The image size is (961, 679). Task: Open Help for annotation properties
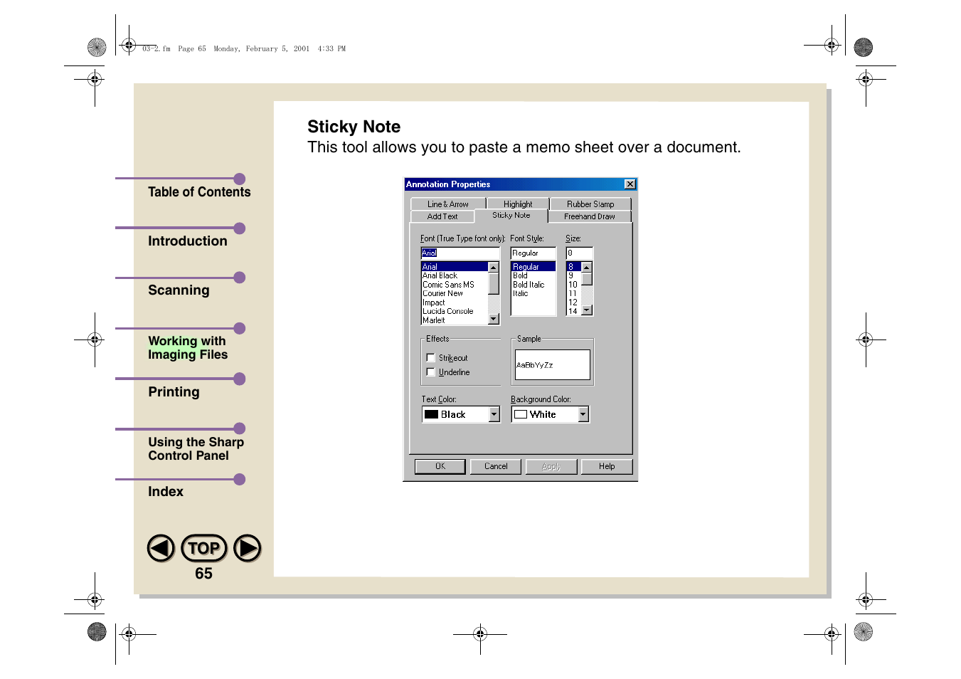coord(607,466)
